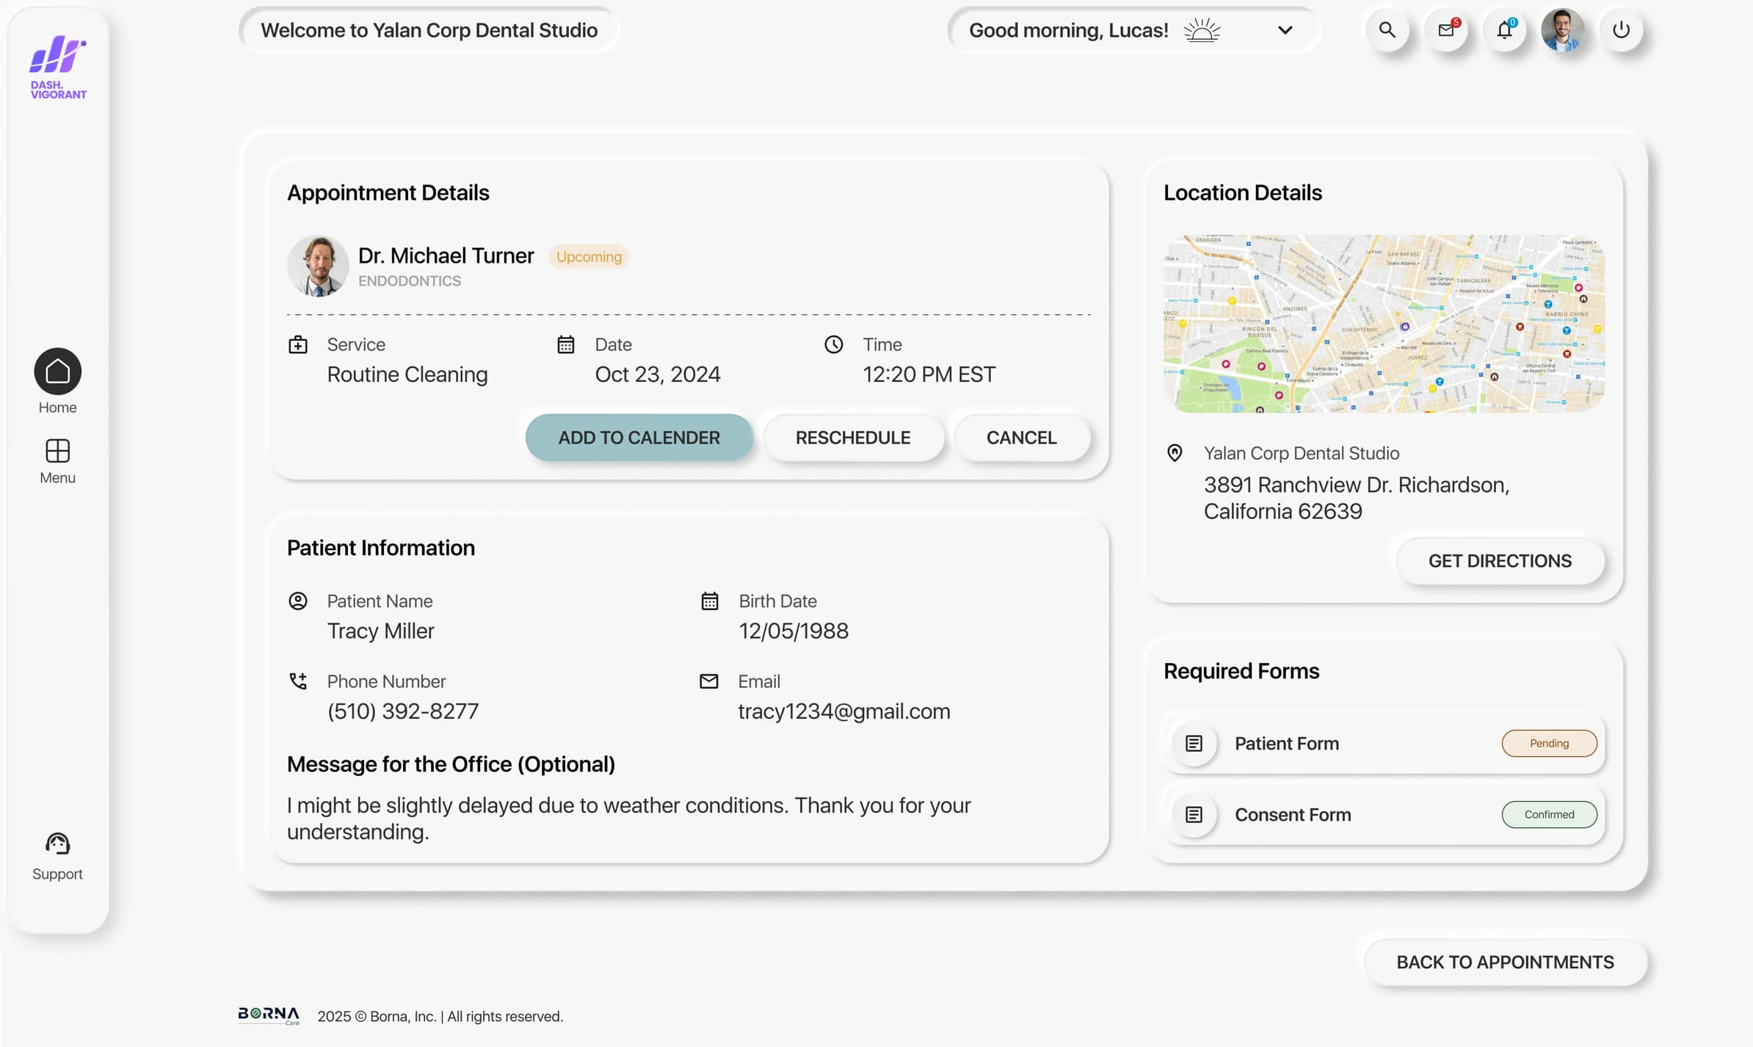Click the Patient Name person icon

click(298, 601)
